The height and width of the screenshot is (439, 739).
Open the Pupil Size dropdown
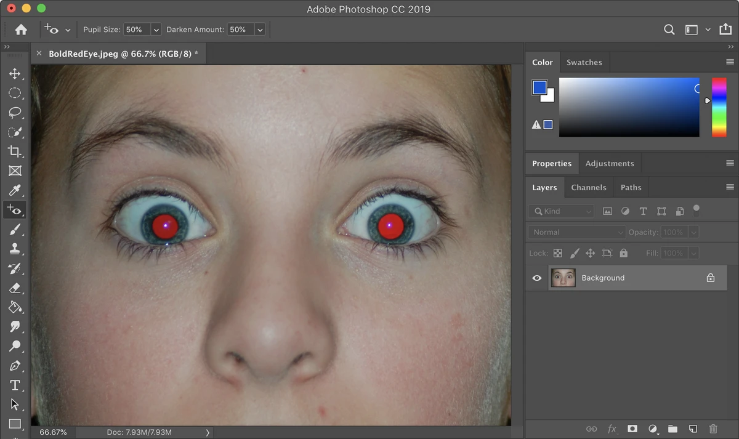pyautogui.click(x=156, y=30)
